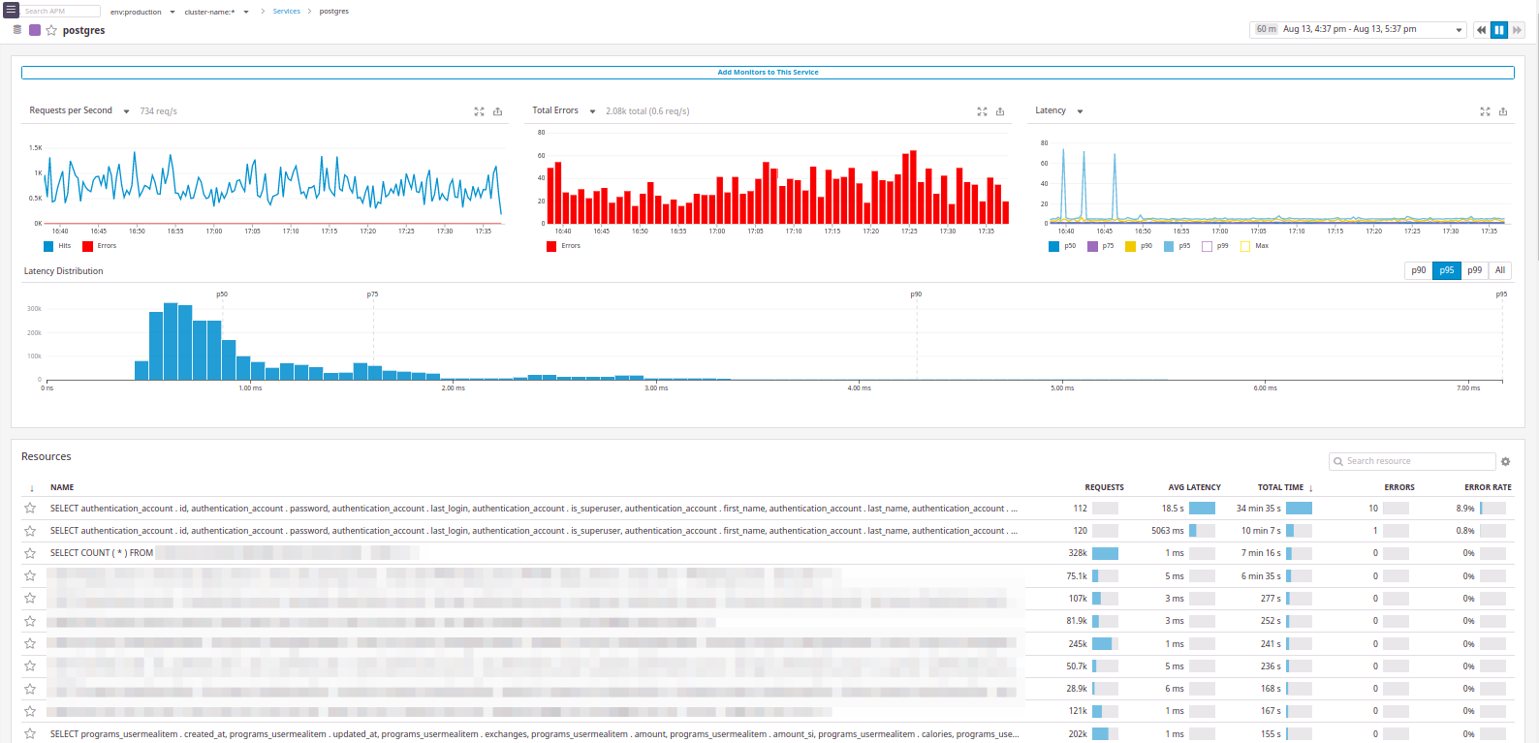Export the Latency graph
Viewport: 1539px width, 743px height.
tap(1503, 111)
